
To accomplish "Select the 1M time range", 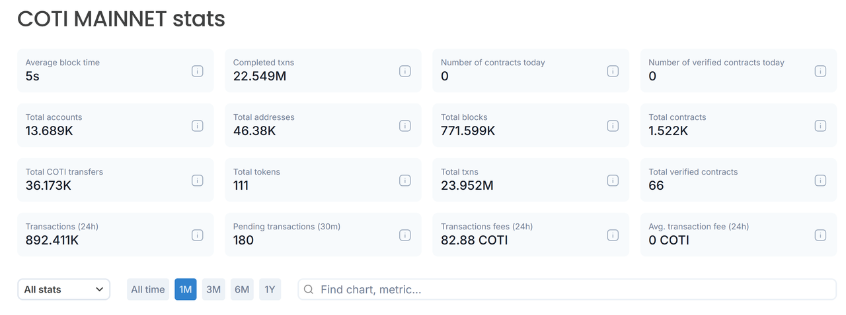I will point(186,289).
